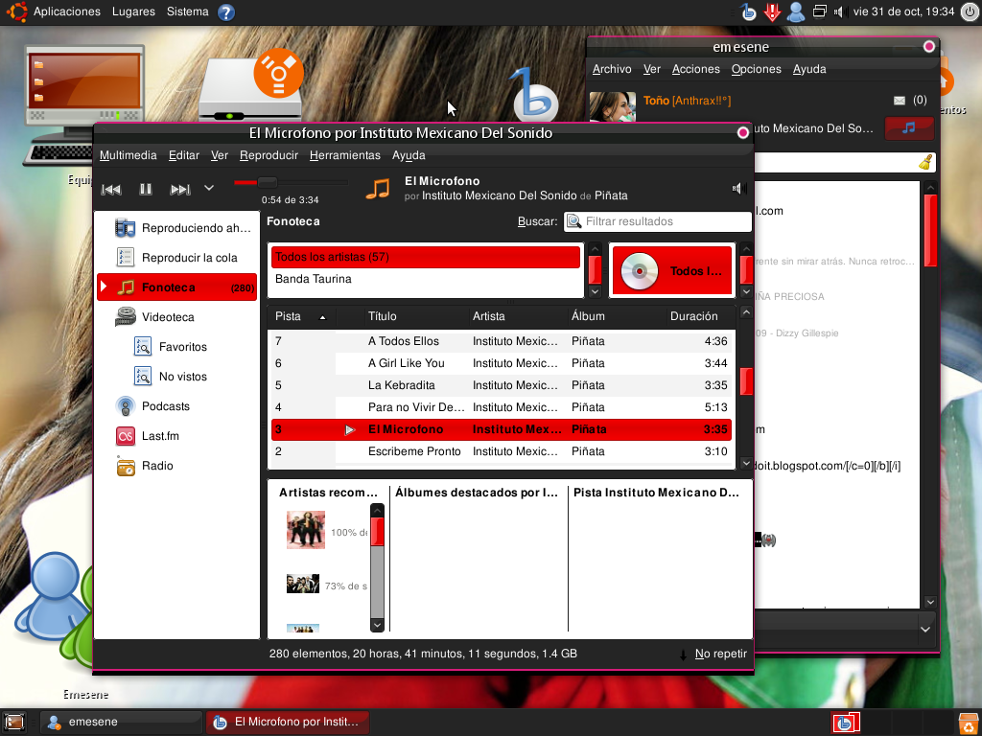Skip to previous track in player

[x=111, y=189]
